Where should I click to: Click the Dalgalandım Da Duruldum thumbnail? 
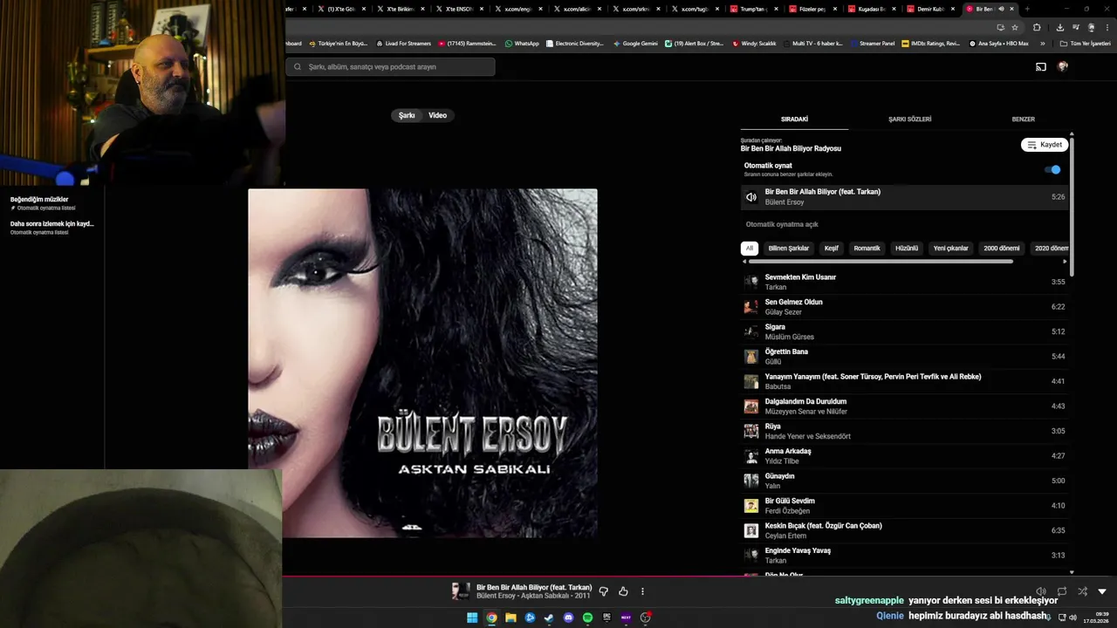pyautogui.click(x=750, y=406)
